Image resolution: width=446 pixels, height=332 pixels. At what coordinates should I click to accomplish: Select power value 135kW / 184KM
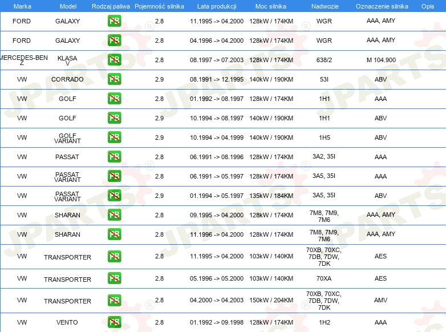click(271, 196)
